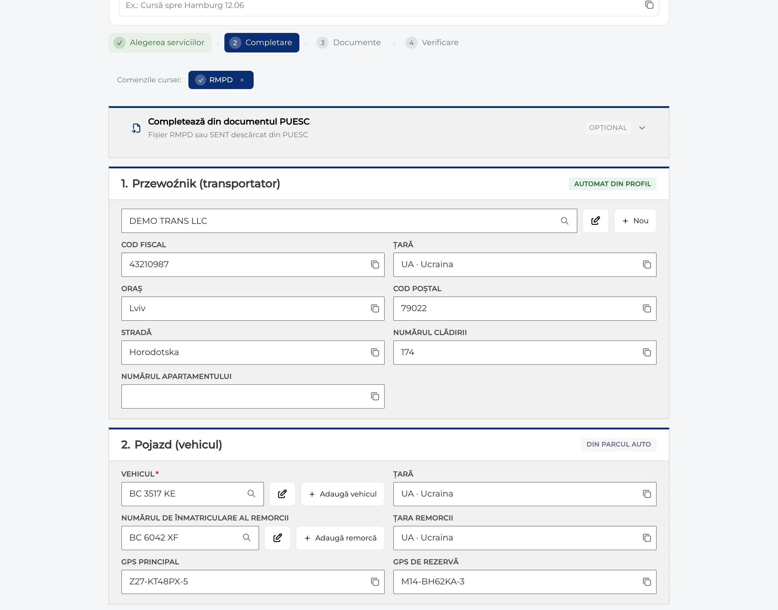Copy the trip name field at top
Image resolution: width=778 pixels, height=610 pixels.
pos(649,5)
